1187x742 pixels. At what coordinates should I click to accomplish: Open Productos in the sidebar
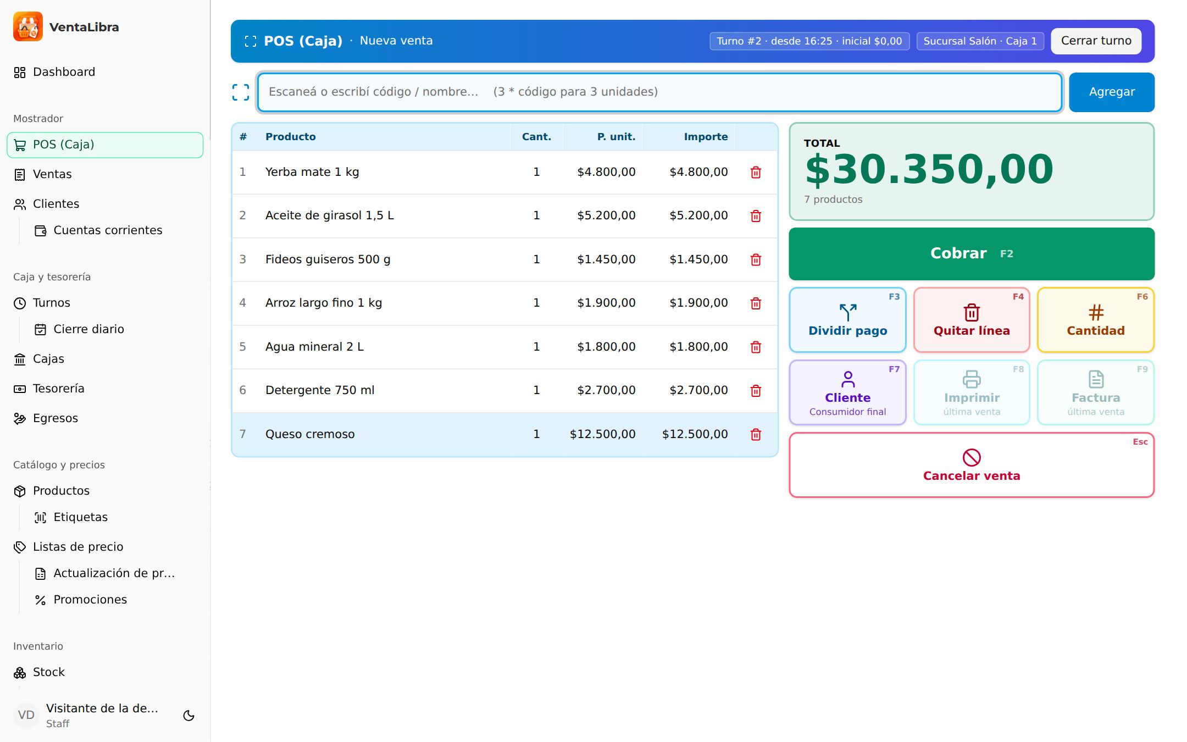pos(105,491)
